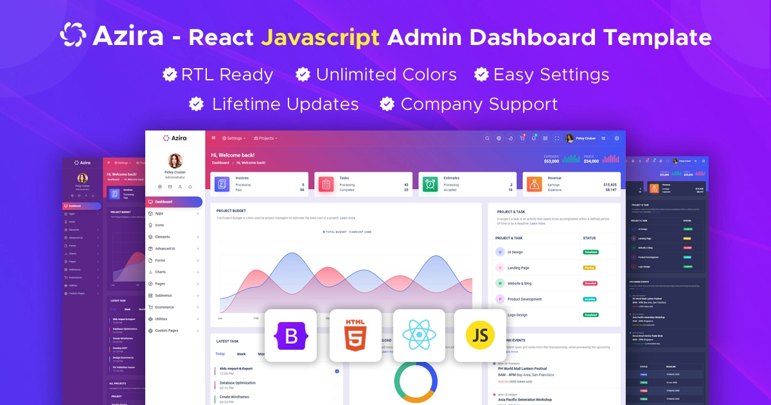The width and height of the screenshot is (771, 405).
Task: Click Learn more link in Project Budget
Action: coord(348,218)
